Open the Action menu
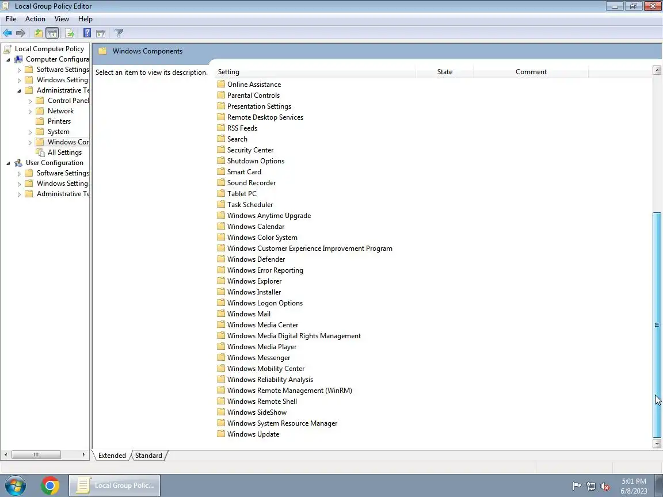This screenshot has height=497, width=663. point(35,19)
